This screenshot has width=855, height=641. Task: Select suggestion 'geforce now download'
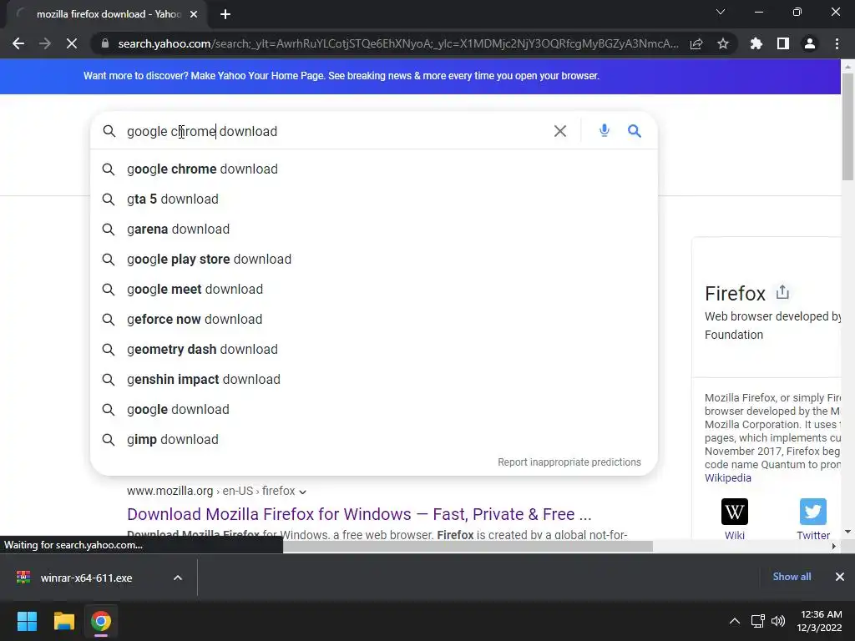coord(373,319)
